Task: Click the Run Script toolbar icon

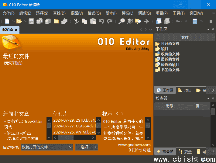Action: [x=159, y=21]
